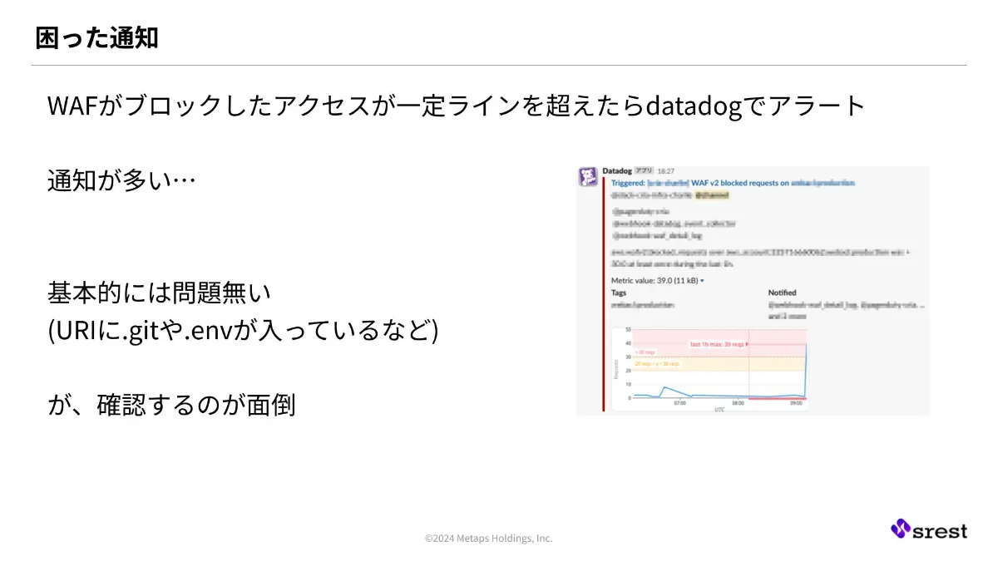This screenshot has height=561, width=998.
Task: Click the Datadog sender name in the message
Action: [618, 171]
